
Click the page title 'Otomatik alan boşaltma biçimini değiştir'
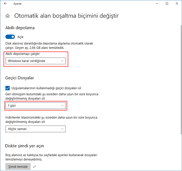click(x=67, y=16)
